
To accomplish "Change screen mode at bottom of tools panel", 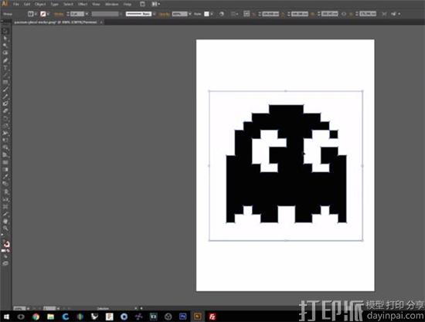I will point(5,263).
